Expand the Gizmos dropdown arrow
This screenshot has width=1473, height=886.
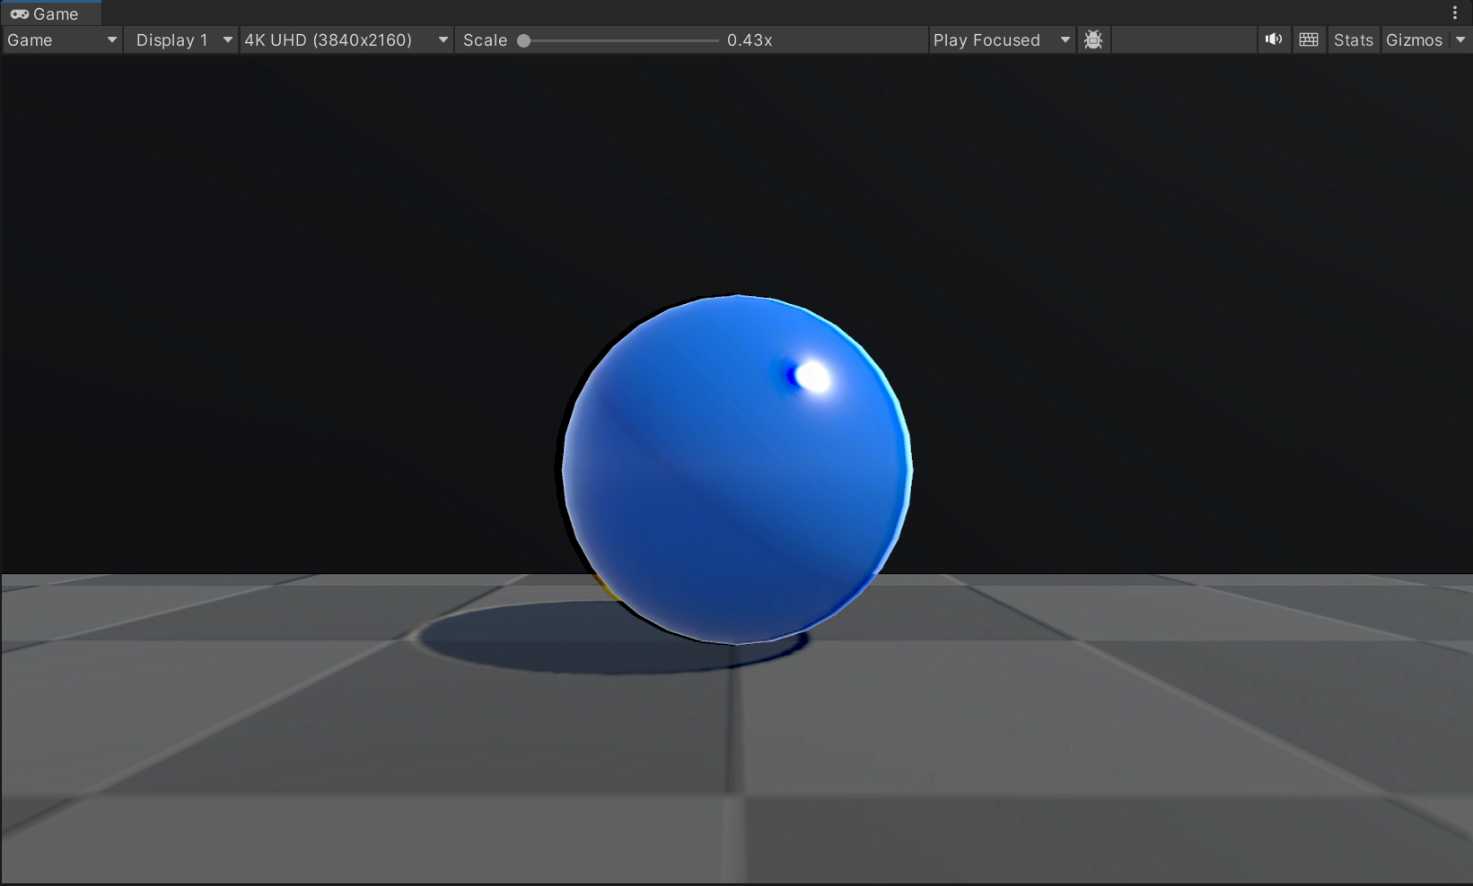tap(1460, 40)
